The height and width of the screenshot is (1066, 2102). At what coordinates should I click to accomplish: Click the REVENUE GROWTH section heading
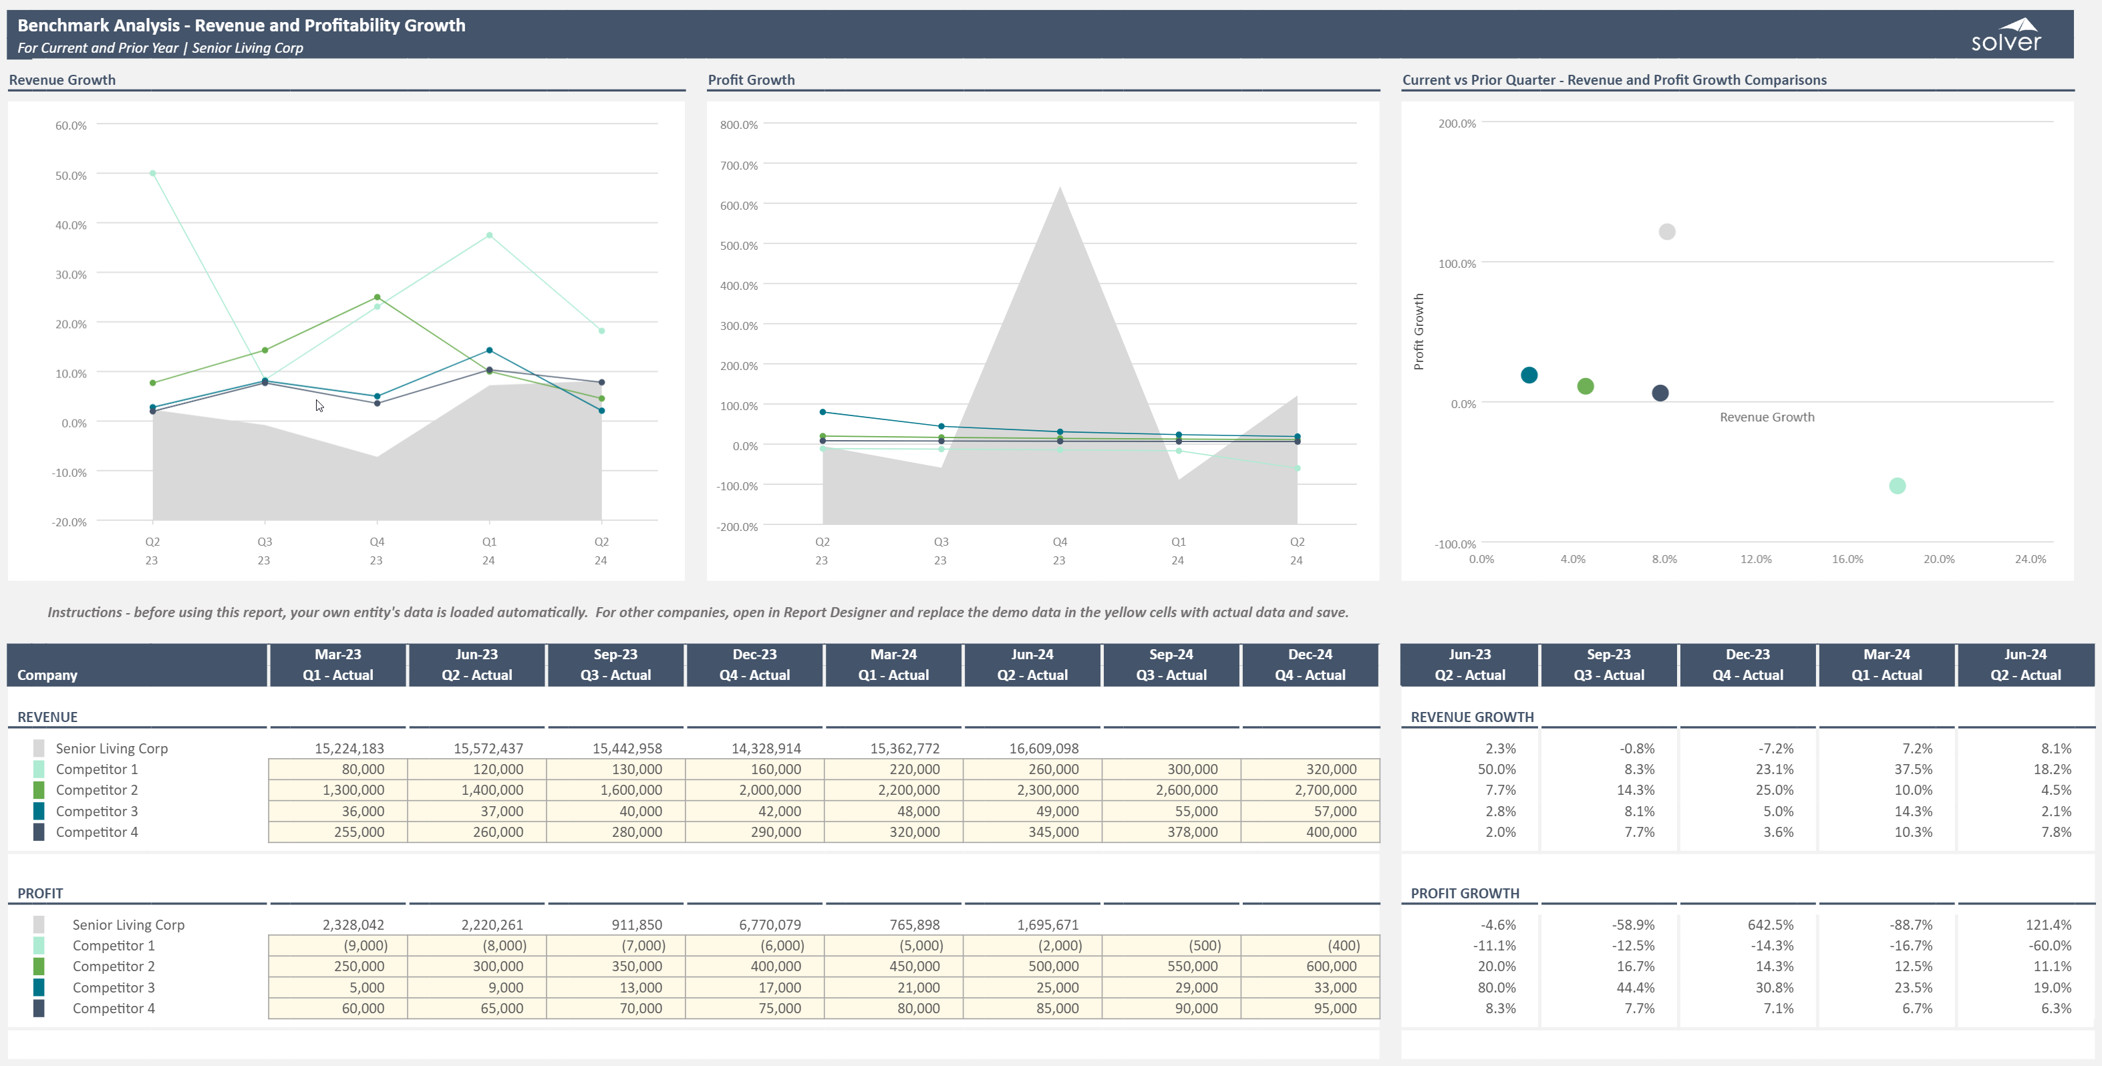[x=1472, y=717]
